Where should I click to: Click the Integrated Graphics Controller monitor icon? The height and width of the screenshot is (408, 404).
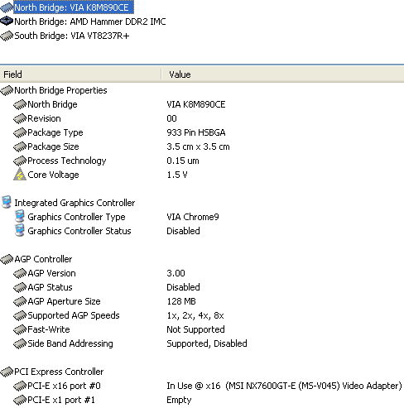pyautogui.click(x=7, y=202)
